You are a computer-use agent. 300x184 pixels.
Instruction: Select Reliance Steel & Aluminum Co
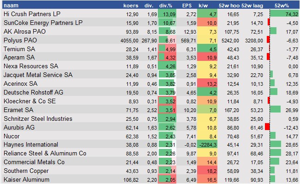coord(45,154)
